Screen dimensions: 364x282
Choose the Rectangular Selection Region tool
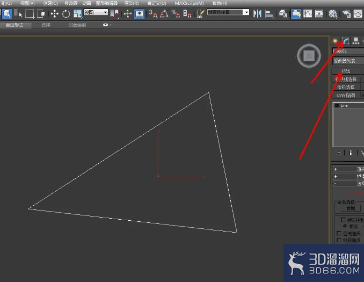click(30, 13)
